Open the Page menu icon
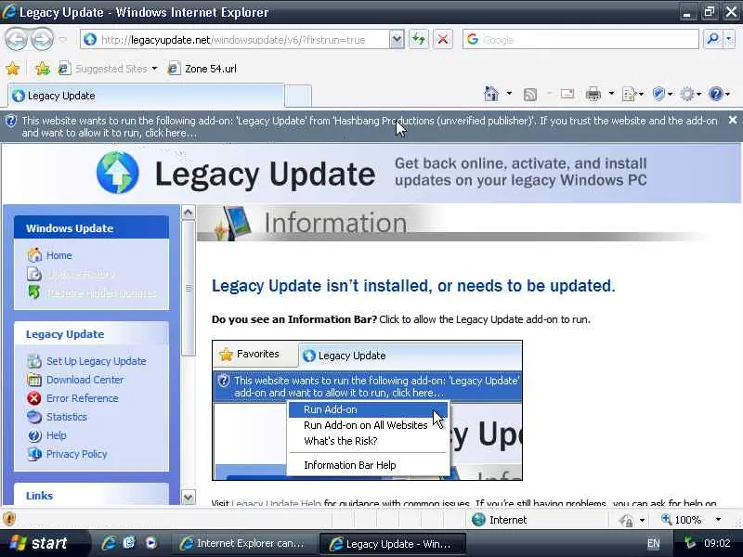743x557 pixels. tap(632, 95)
